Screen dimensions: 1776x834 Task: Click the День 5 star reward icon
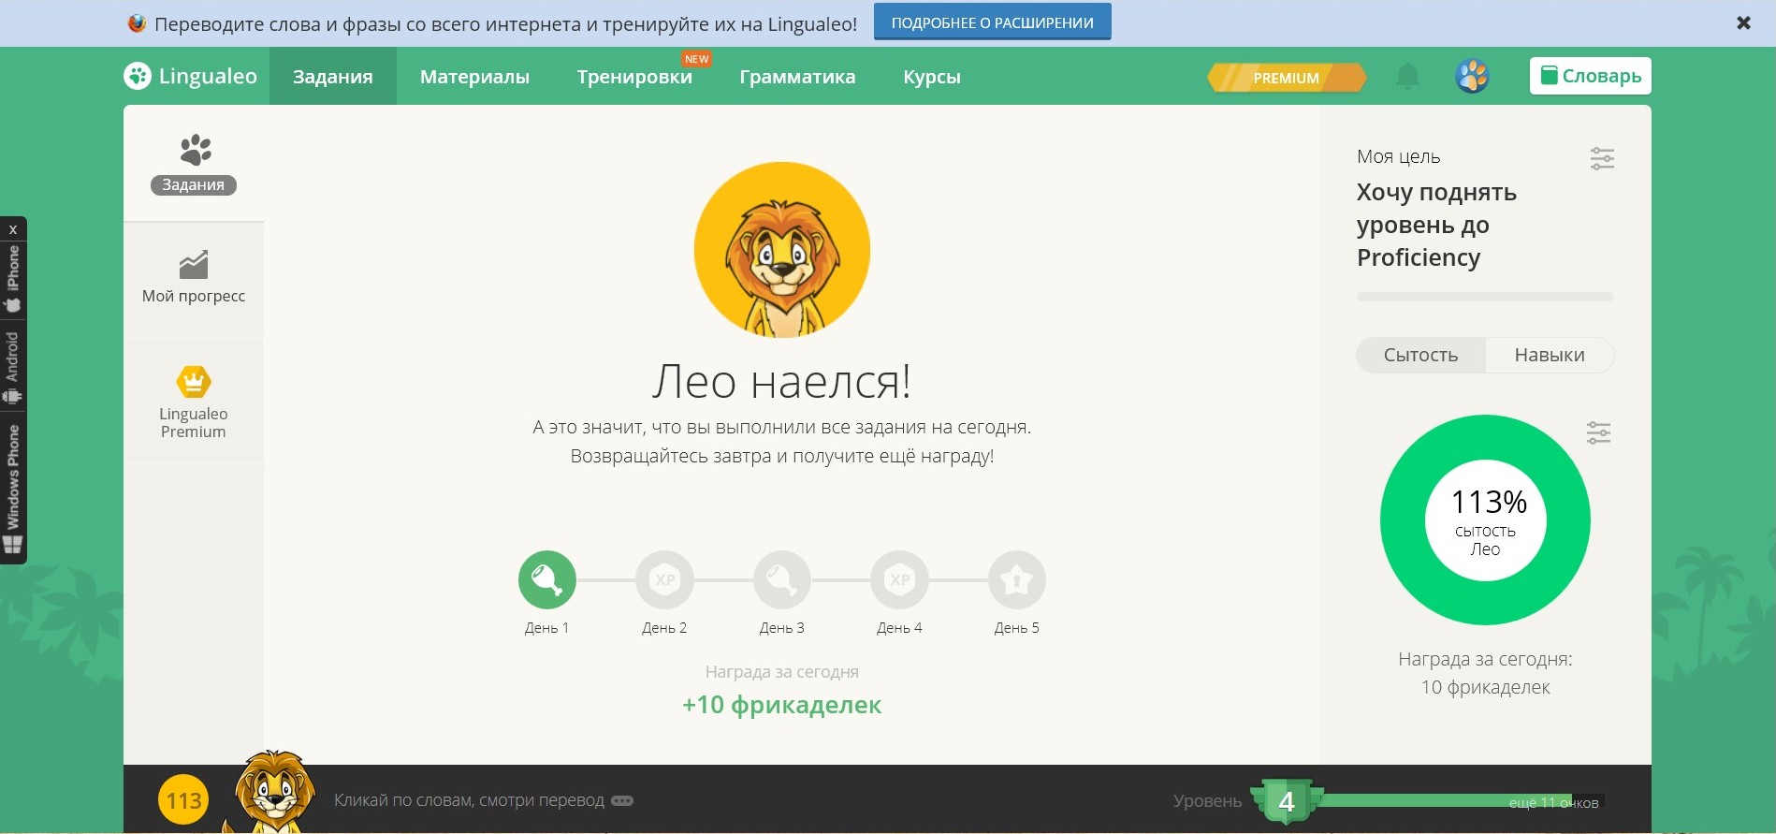point(1017,580)
